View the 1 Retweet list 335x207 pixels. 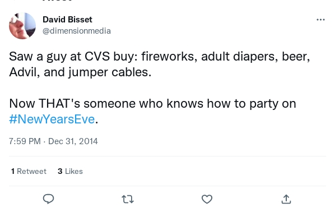(29, 171)
